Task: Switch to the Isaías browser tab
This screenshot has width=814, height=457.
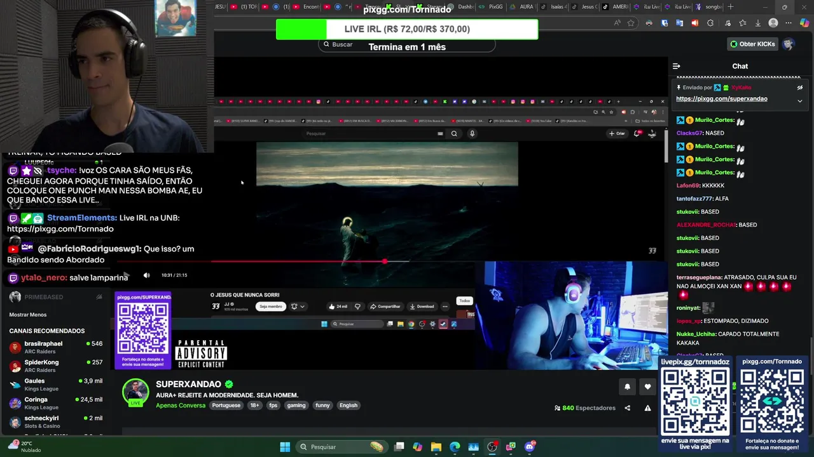Action: point(553,7)
